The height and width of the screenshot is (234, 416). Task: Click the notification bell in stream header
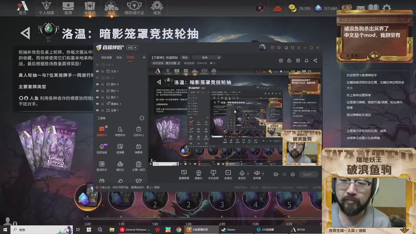[x=306, y=60]
